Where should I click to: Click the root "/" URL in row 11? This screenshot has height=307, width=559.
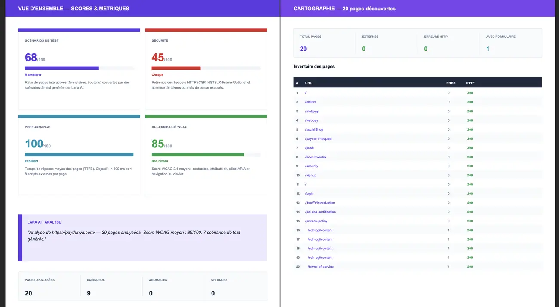[x=306, y=184]
